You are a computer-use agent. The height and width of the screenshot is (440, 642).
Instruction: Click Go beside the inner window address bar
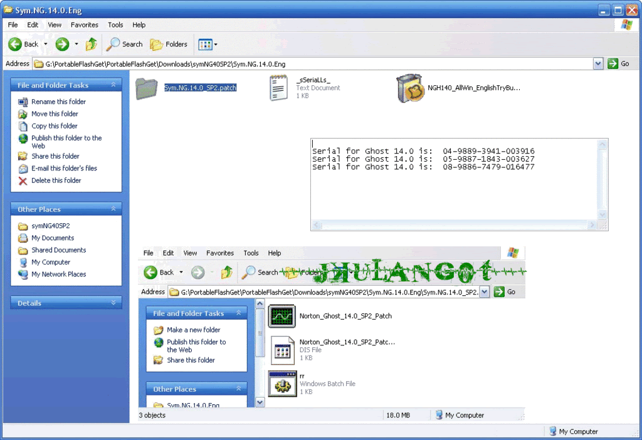click(505, 292)
